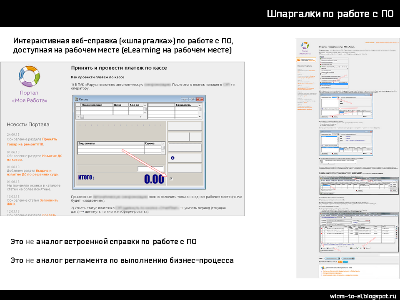Open the «Моя Работа» portal title link
The height and width of the screenshot is (300, 400).
click(29, 97)
